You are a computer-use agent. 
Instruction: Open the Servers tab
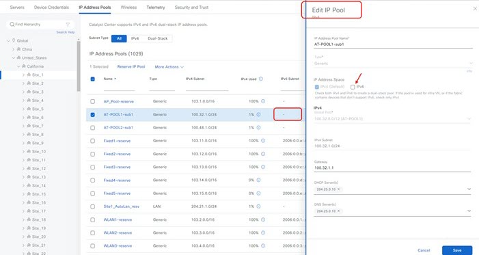point(17,8)
